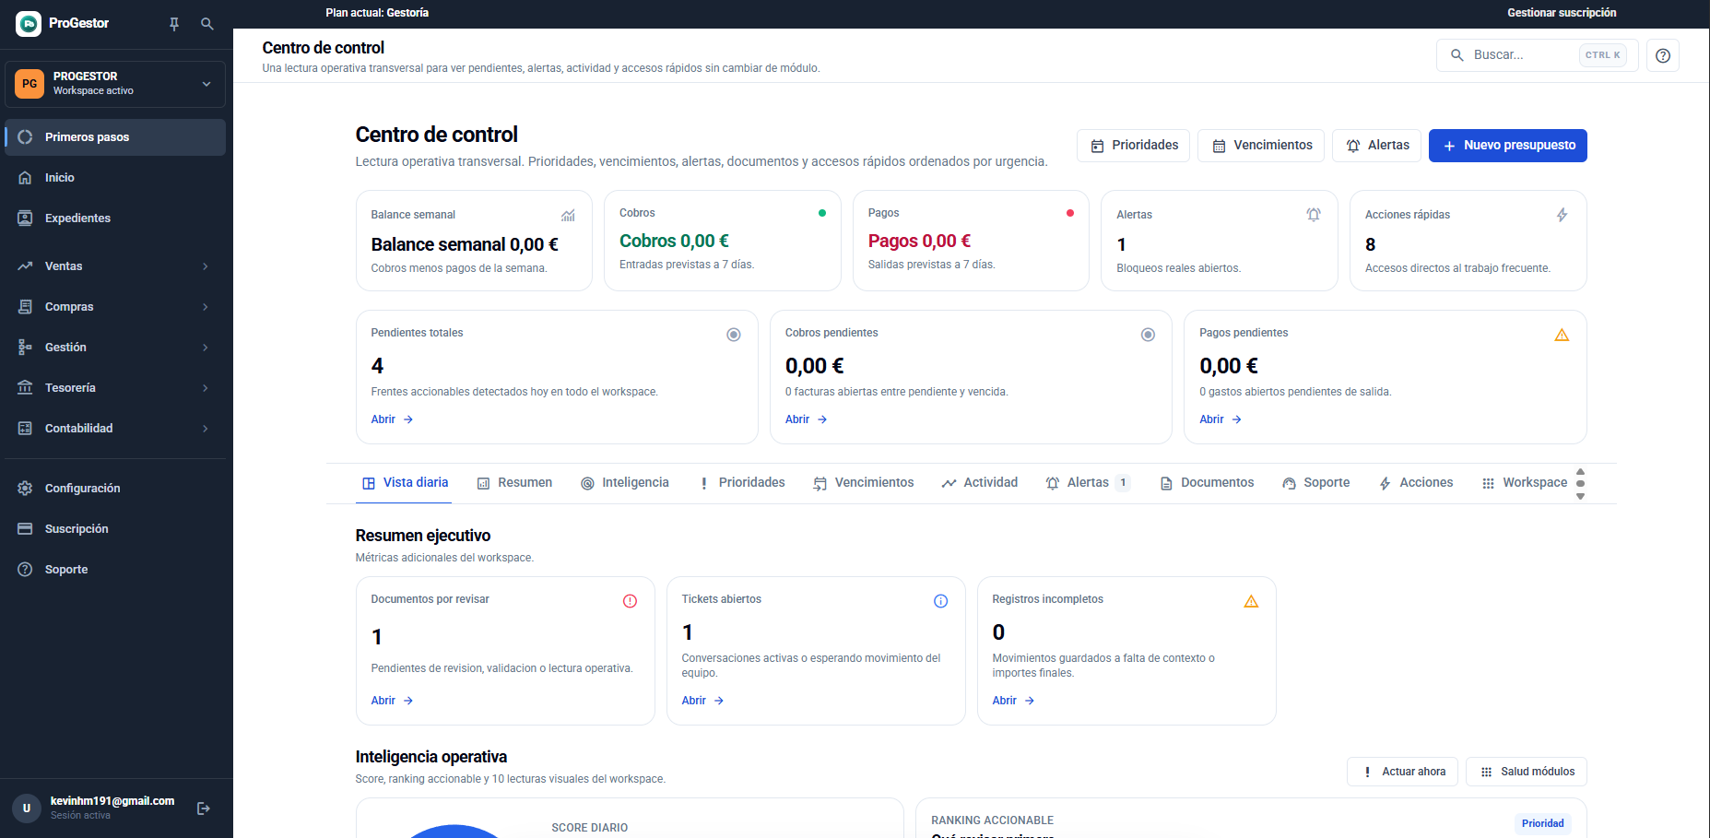
Task: Expand the Contabilidad menu
Action: (x=115, y=429)
